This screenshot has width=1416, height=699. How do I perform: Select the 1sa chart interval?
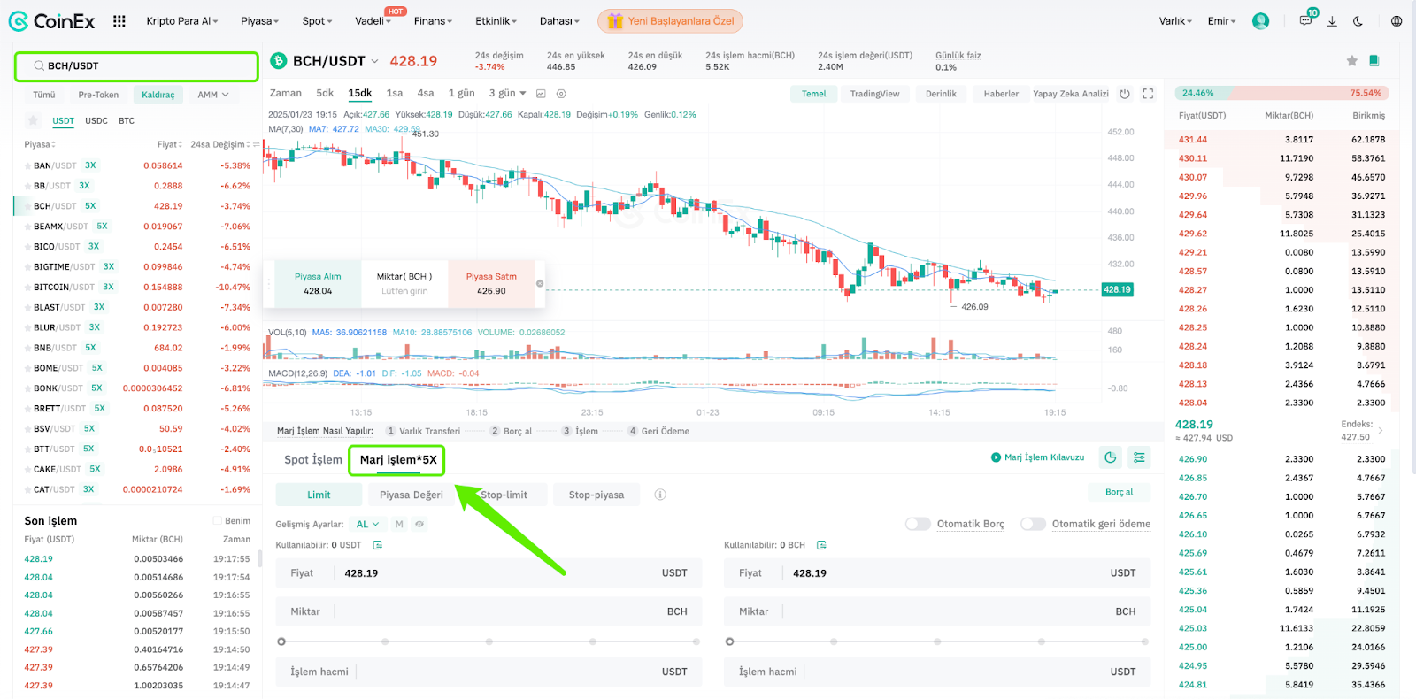point(395,93)
